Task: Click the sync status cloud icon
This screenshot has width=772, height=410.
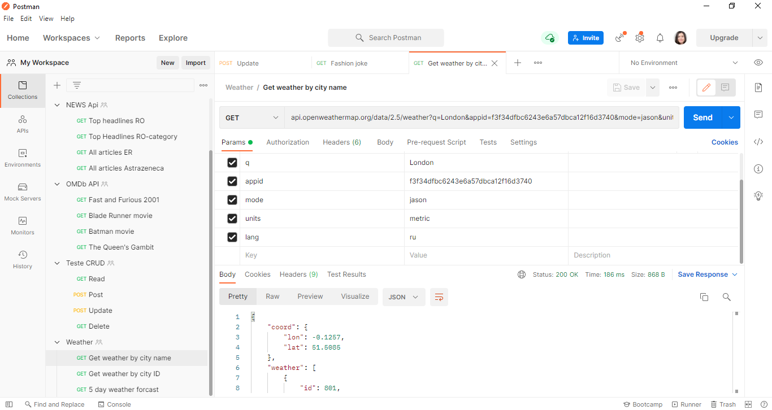Action: pyautogui.click(x=549, y=38)
